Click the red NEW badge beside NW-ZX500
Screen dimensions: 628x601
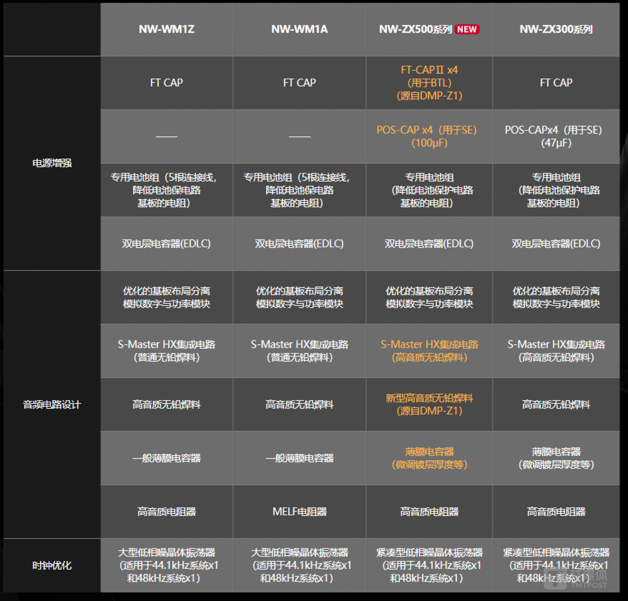pos(467,29)
